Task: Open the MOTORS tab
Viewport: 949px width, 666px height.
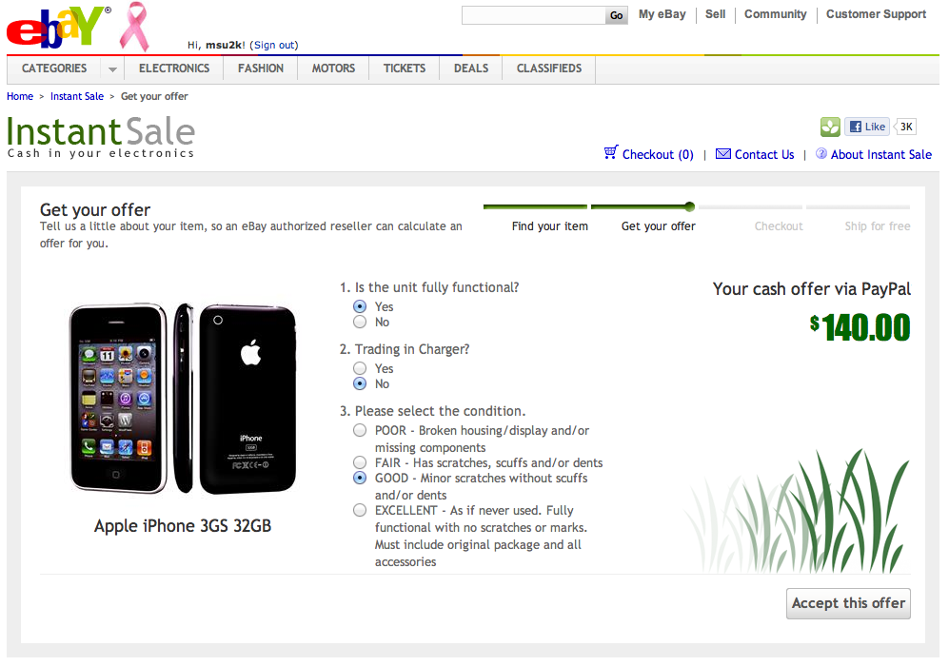Action: (333, 69)
